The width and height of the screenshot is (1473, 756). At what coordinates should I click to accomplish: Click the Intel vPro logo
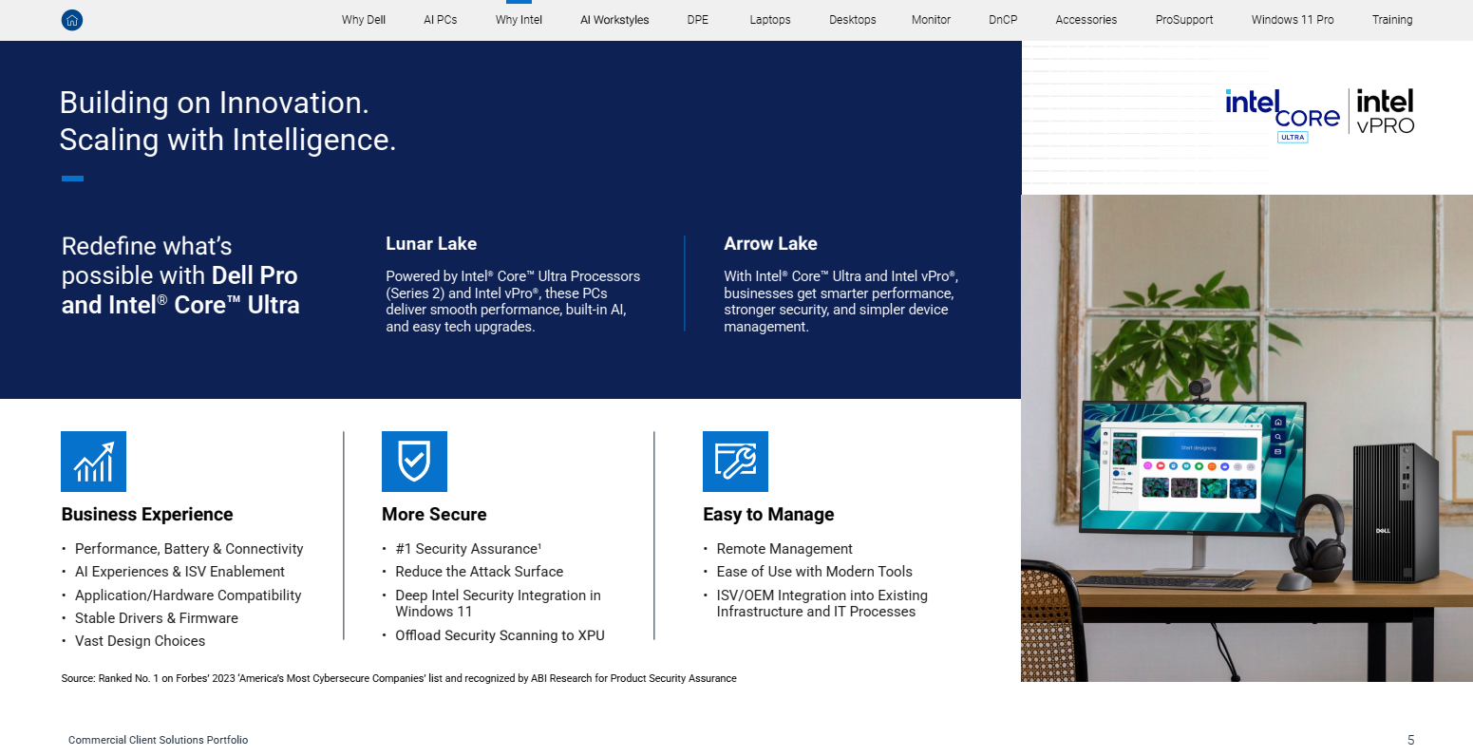pyautogui.click(x=1385, y=112)
